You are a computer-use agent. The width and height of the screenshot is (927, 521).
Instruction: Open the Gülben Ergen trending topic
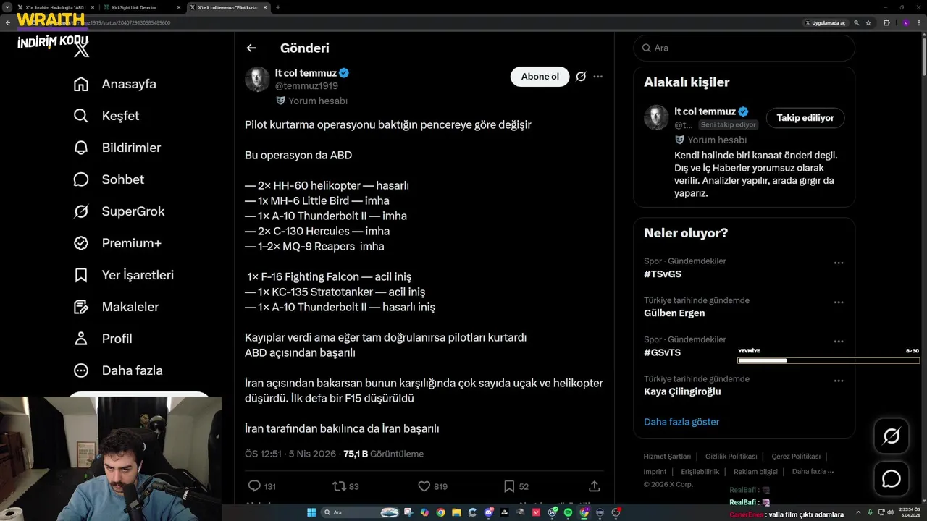(x=674, y=313)
